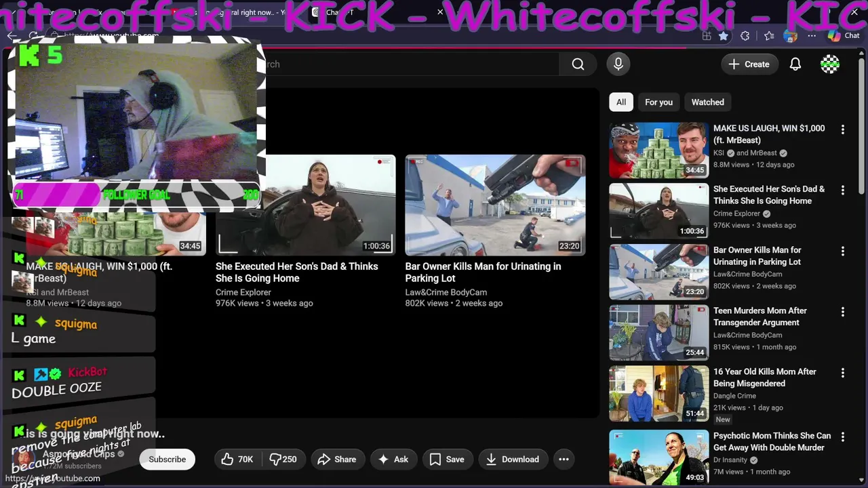Close the ChatGPT browser tab

click(440, 12)
